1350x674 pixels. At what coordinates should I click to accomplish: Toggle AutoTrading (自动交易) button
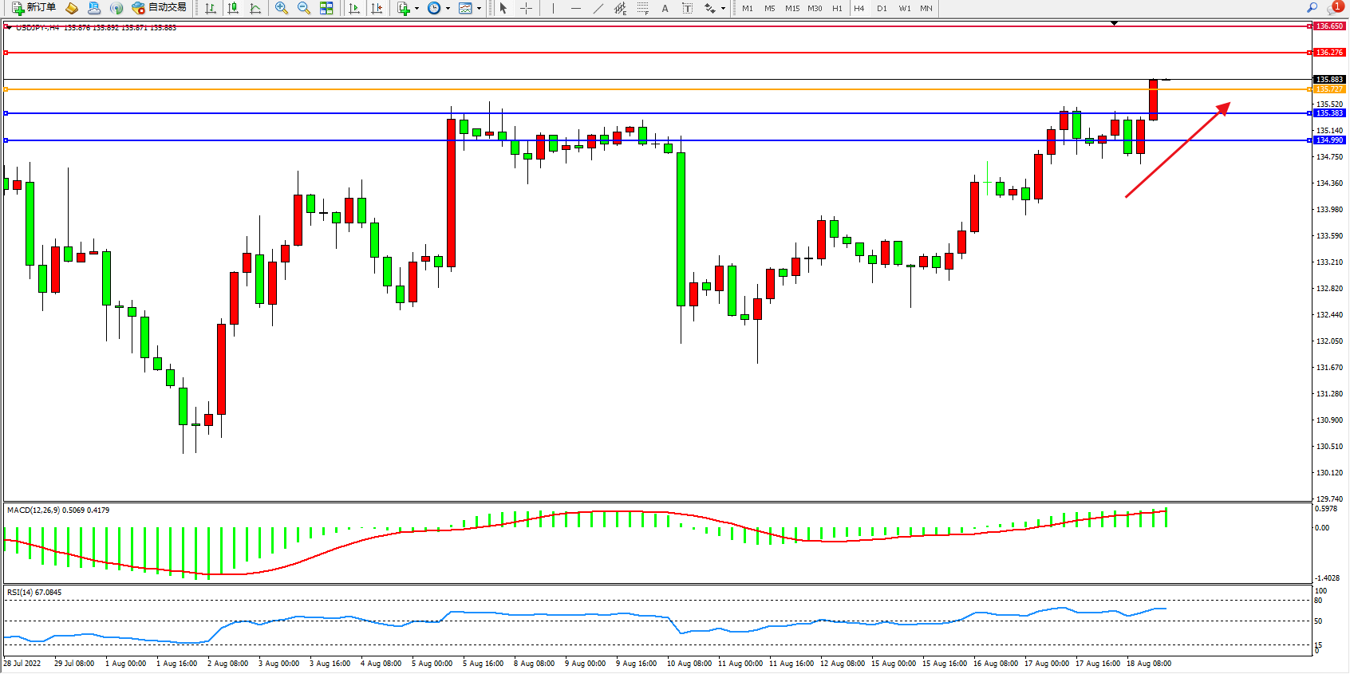(159, 8)
